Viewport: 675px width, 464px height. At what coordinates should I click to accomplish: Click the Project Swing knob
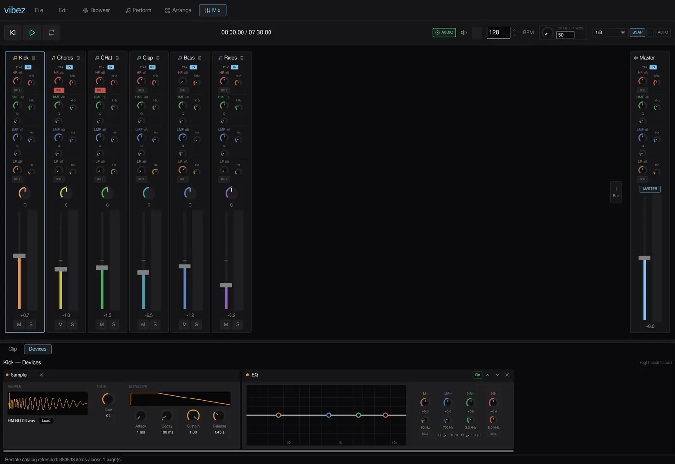tap(547, 33)
